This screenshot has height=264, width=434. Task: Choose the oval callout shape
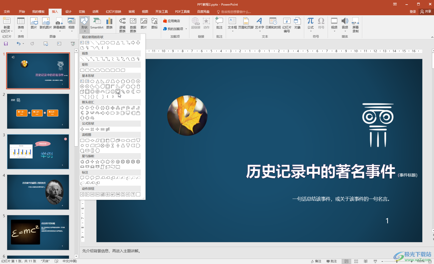(92, 178)
